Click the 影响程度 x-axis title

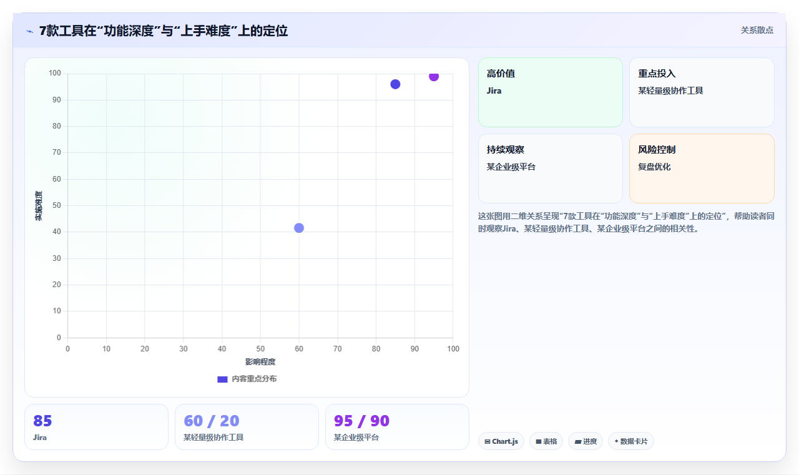(260, 362)
